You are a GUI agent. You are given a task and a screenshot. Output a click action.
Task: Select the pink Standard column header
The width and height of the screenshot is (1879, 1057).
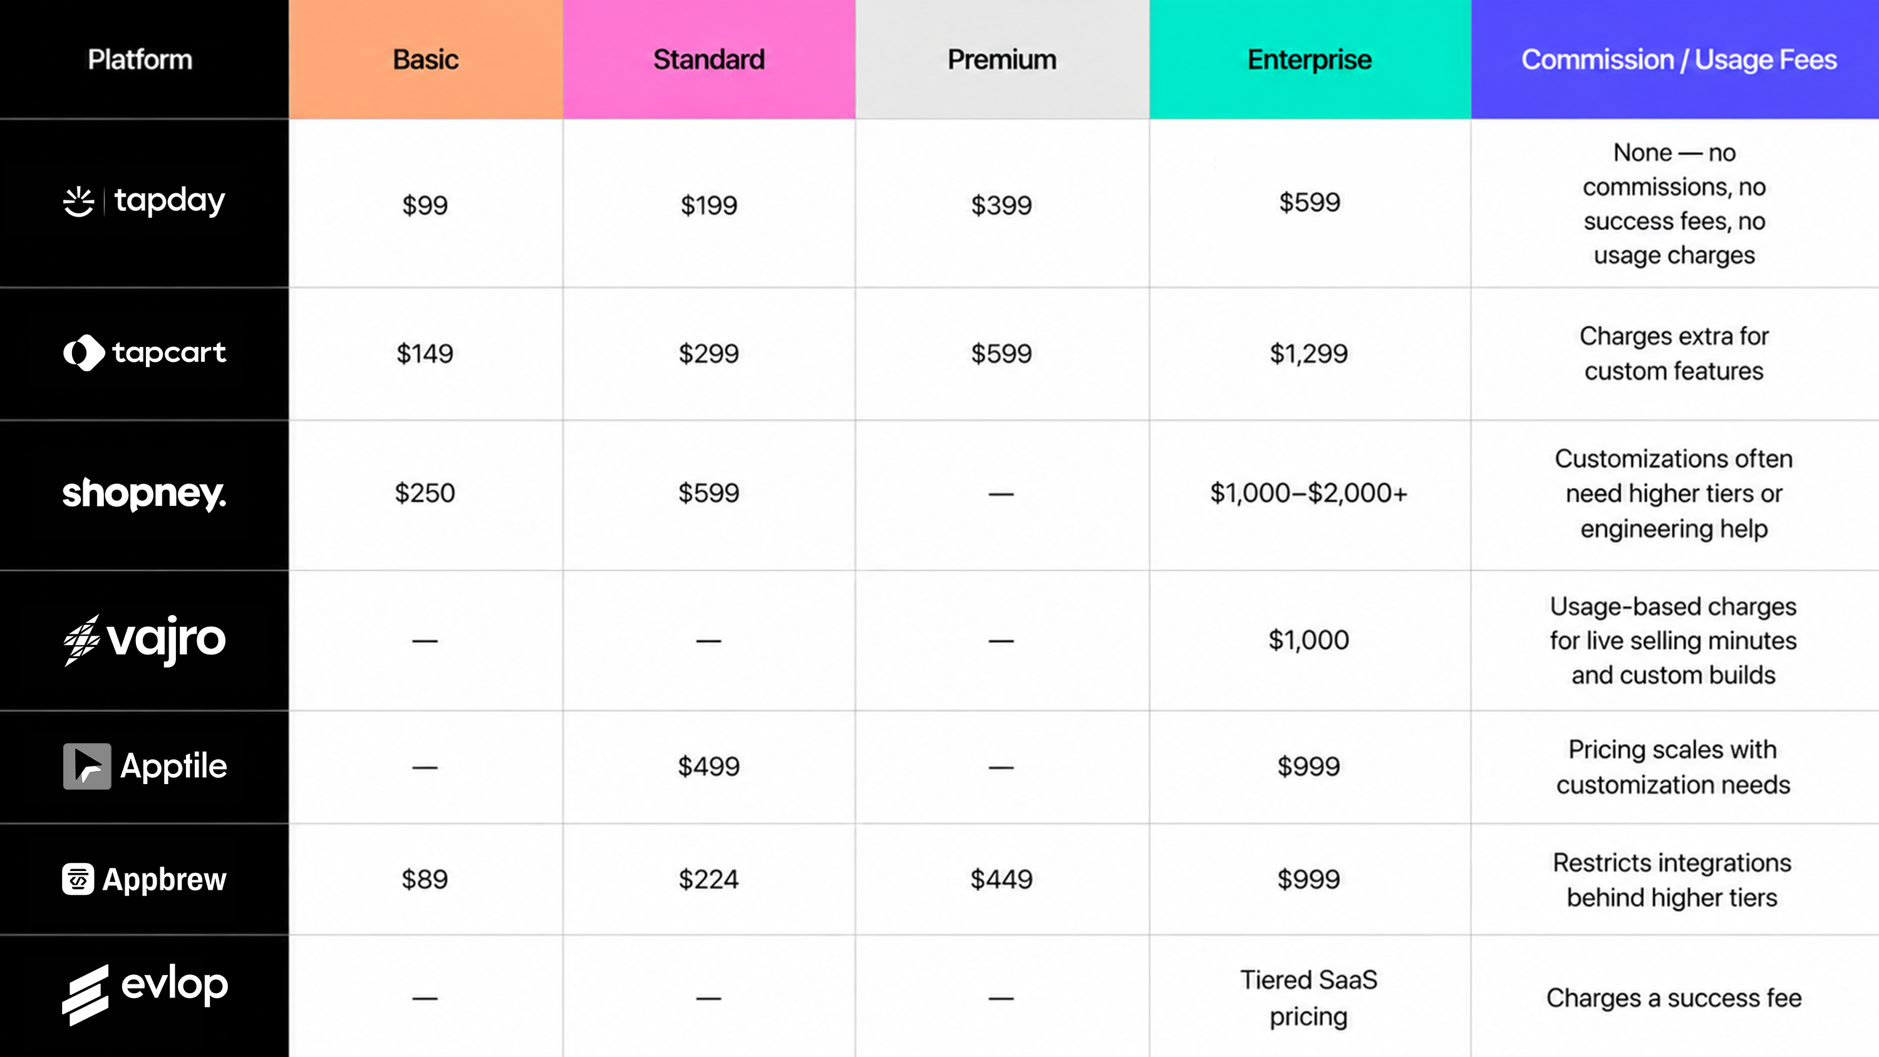click(709, 59)
